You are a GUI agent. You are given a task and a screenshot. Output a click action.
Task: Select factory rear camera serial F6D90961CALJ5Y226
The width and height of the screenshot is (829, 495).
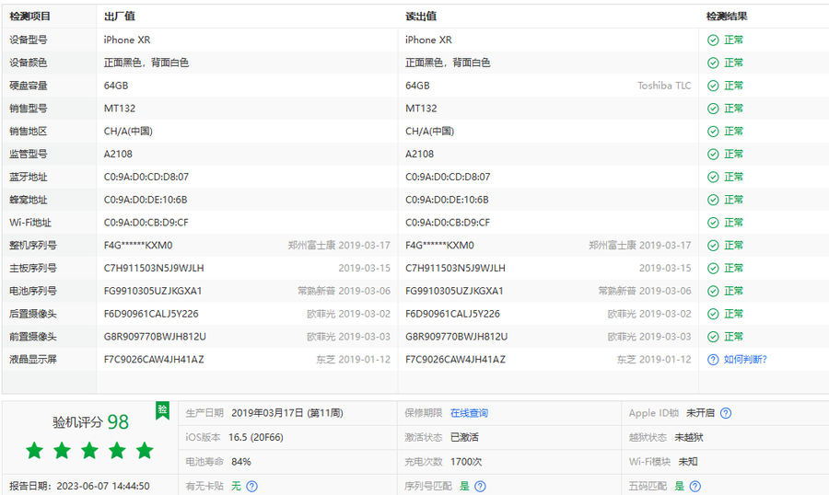point(151,314)
